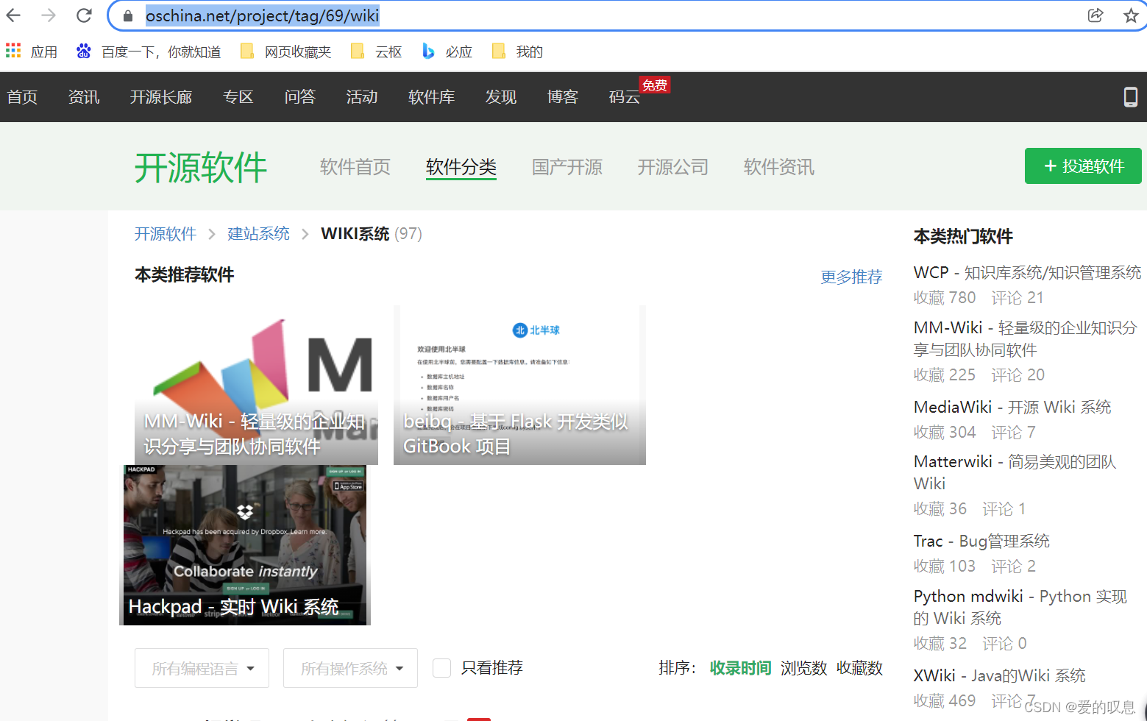Click the mobile phone icon in the nav bar
The width and height of the screenshot is (1147, 721).
(x=1131, y=96)
